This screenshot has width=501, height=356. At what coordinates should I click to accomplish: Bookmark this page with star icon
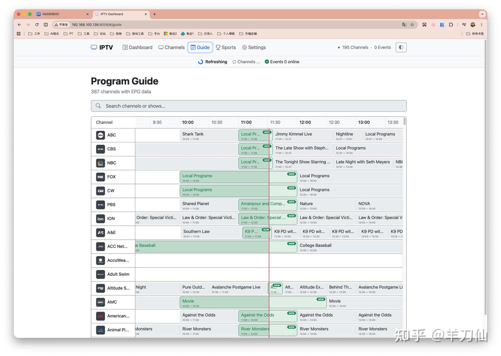click(412, 25)
